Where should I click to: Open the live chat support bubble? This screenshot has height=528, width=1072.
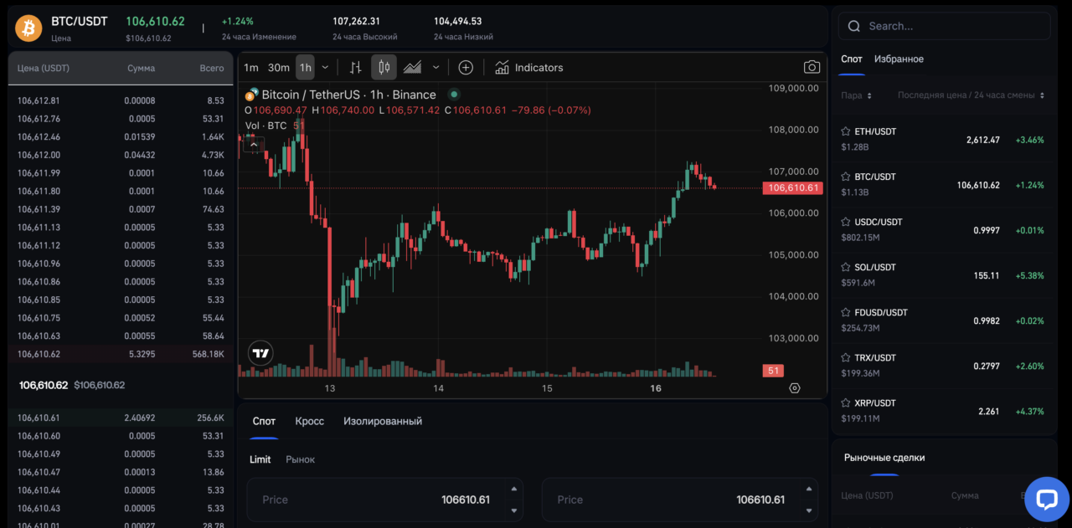pos(1047,500)
